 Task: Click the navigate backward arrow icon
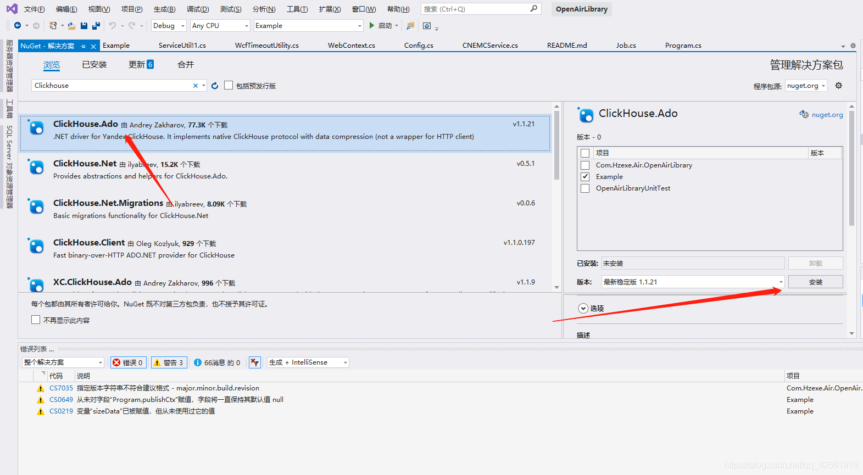pos(18,26)
